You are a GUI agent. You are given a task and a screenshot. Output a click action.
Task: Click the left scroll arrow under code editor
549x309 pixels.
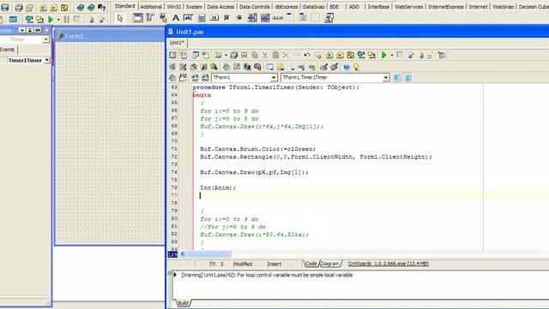183,254
